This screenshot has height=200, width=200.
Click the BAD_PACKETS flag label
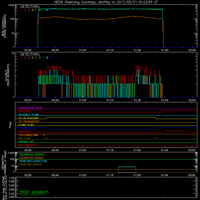pyautogui.click(x=27, y=145)
